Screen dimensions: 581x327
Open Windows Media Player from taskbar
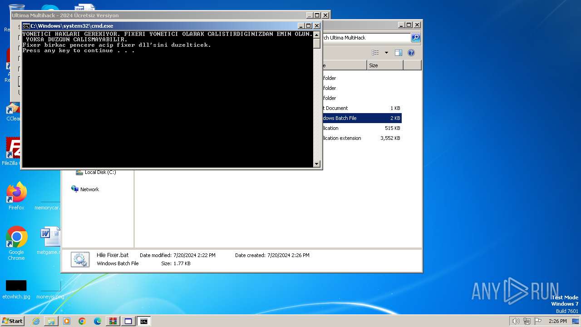[x=67, y=321]
